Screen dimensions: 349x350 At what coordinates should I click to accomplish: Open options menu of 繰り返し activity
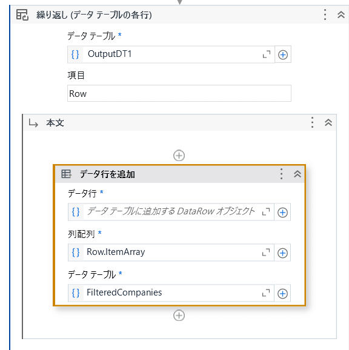click(x=325, y=15)
